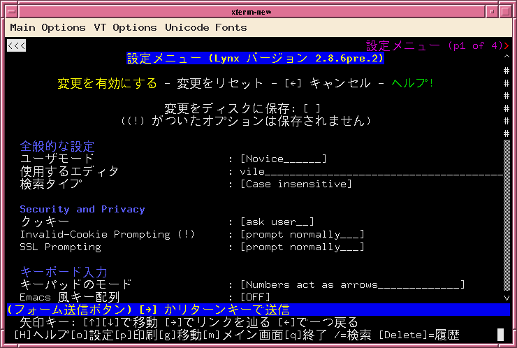Click the <<< left-scroll indicator

pyautogui.click(x=16, y=45)
